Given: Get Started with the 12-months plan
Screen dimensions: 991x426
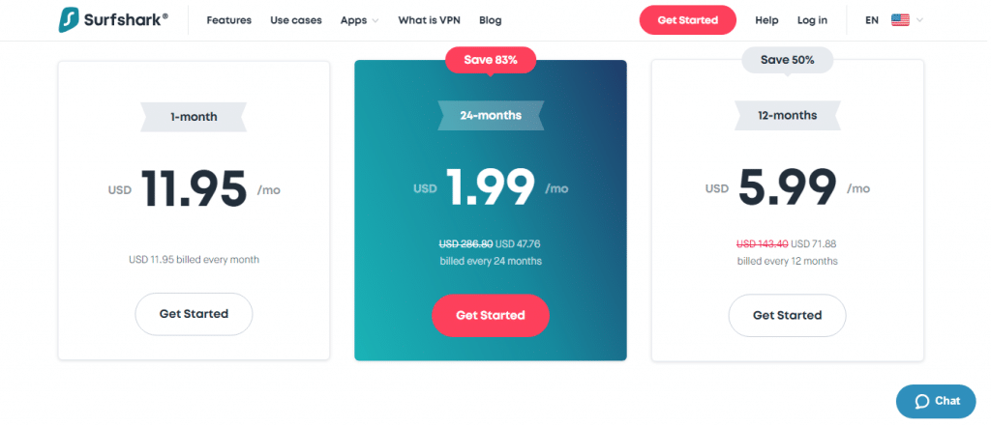Looking at the screenshot, I should [x=787, y=315].
